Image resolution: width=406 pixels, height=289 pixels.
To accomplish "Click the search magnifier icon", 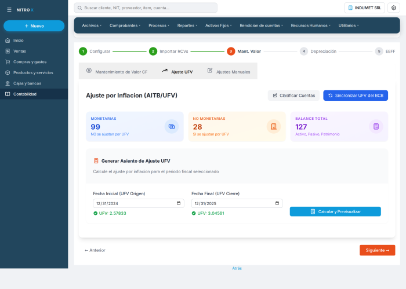I will pos(80,8).
